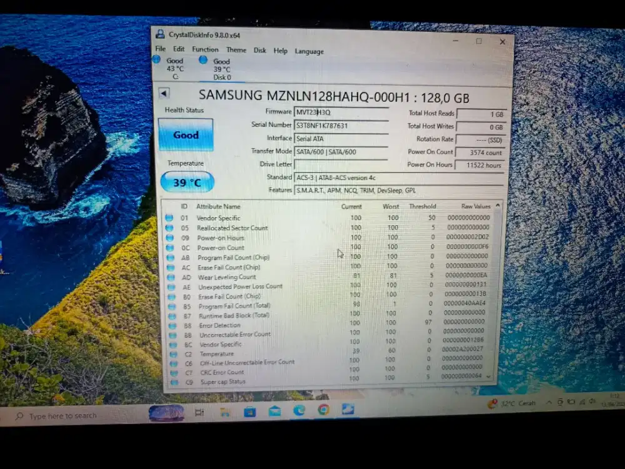The width and height of the screenshot is (625, 469).
Task: Click the 39°C temperature indicator
Action: 186,181
